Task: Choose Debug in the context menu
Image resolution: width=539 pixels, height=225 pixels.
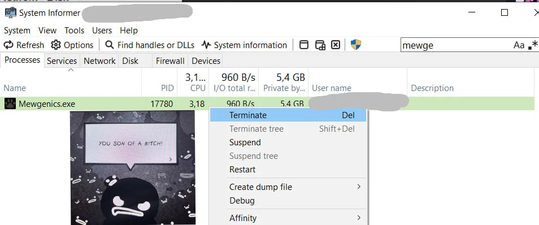Action: (x=288, y=201)
